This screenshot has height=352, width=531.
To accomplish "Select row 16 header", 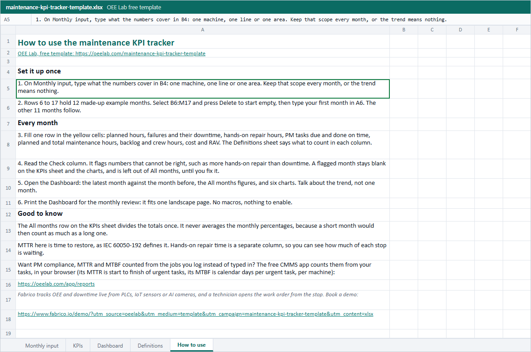I will [8, 285].
